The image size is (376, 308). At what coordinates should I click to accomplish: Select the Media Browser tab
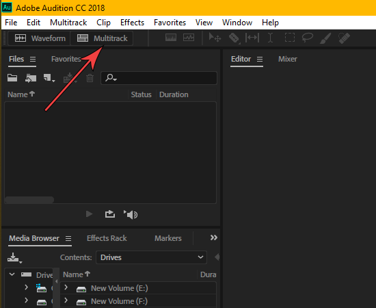34,238
